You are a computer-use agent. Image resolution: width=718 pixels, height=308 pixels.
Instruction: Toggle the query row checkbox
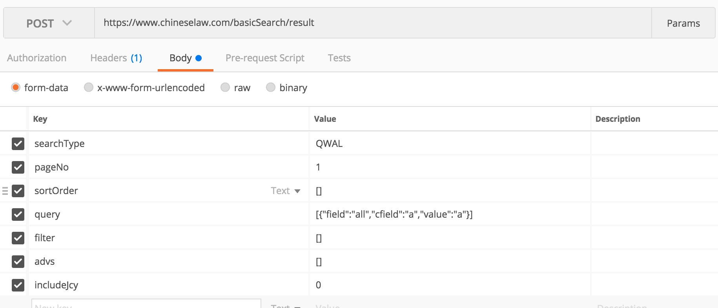coord(18,214)
